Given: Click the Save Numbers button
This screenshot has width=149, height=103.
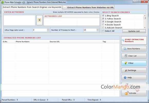Looking at the screenshot, I should pyautogui.click(x=134, y=49).
